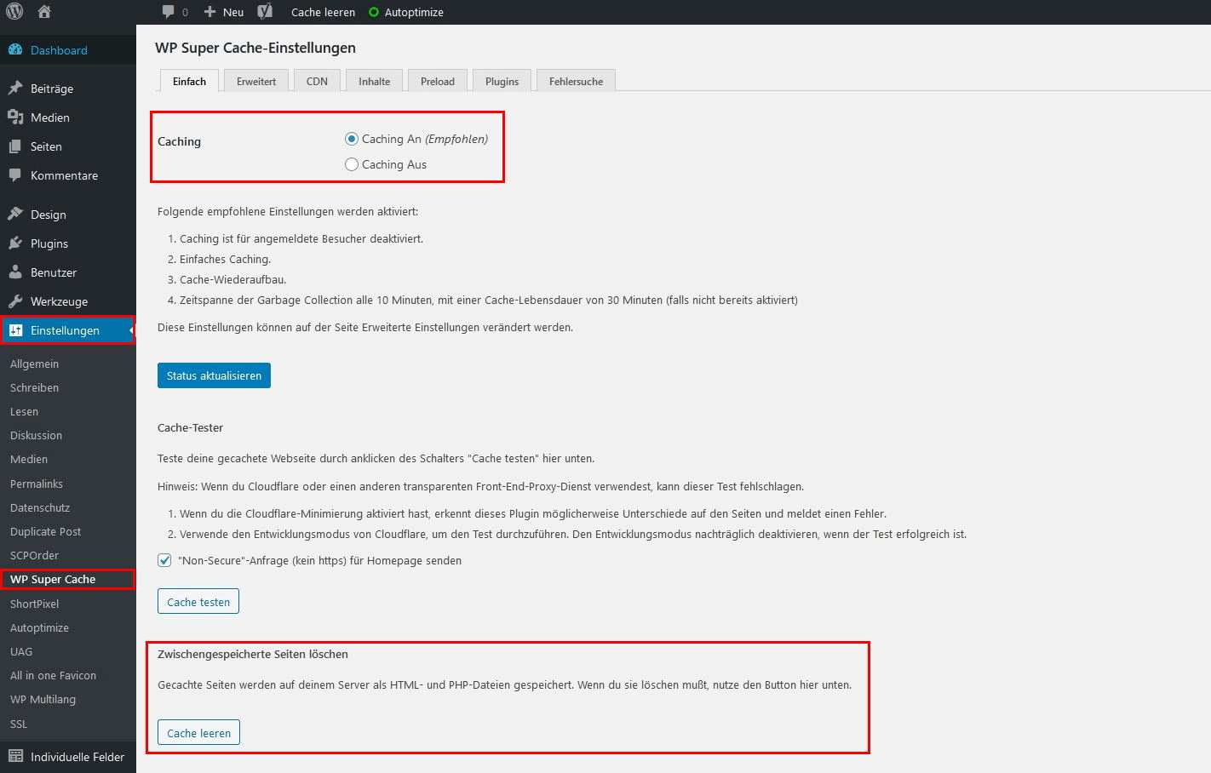Visit site via the home icon

pyautogui.click(x=44, y=12)
